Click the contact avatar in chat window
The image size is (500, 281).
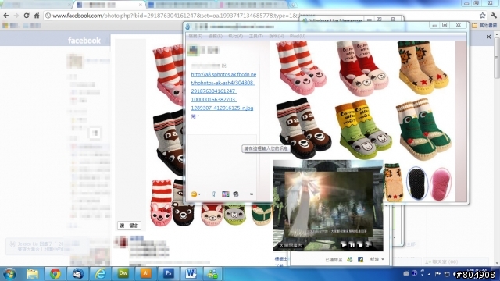pyautogui.click(x=193, y=50)
